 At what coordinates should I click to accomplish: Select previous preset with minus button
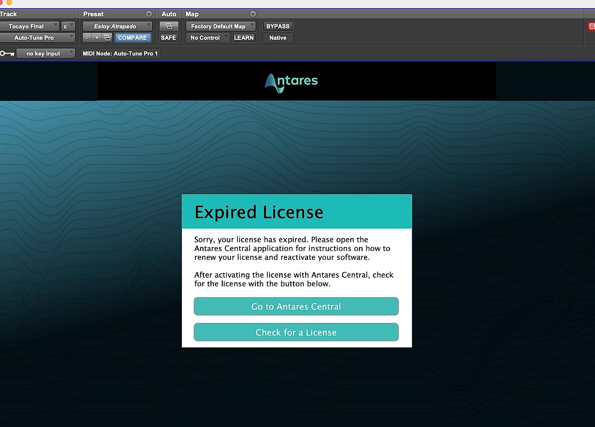pos(87,37)
